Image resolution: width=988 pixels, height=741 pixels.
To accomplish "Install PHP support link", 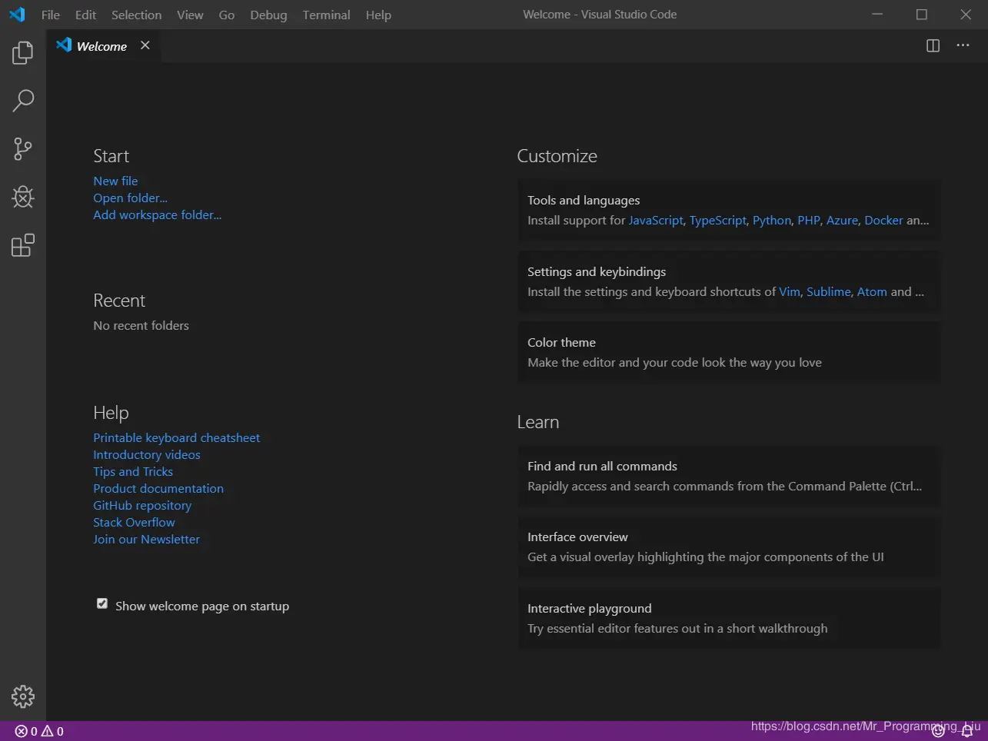I will (x=809, y=220).
